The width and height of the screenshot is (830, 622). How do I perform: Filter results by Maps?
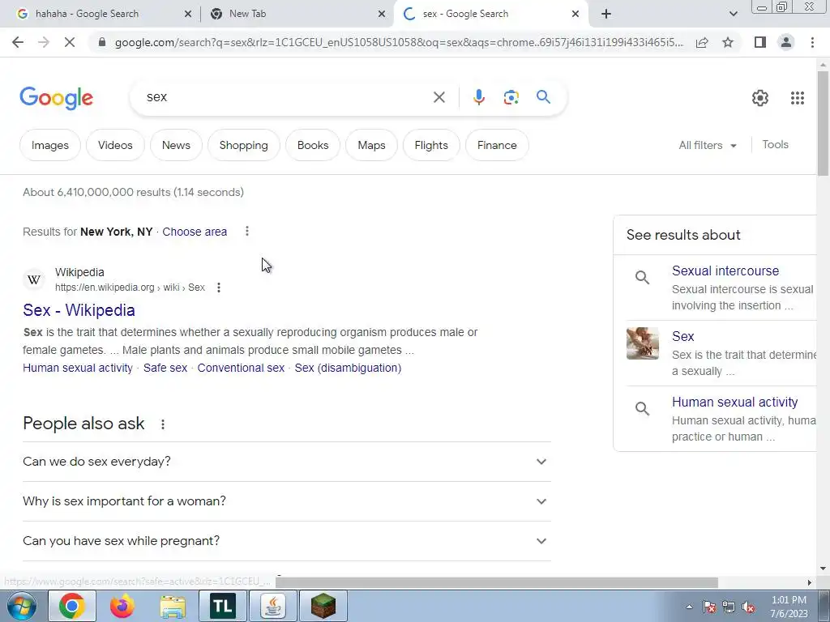pos(371,145)
